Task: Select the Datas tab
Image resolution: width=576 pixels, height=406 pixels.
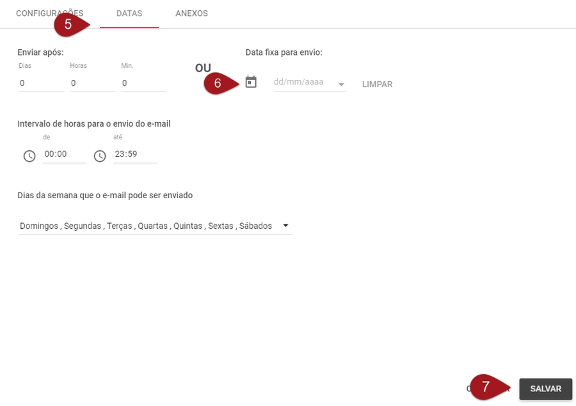Action: pyautogui.click(x=129, y=13)
